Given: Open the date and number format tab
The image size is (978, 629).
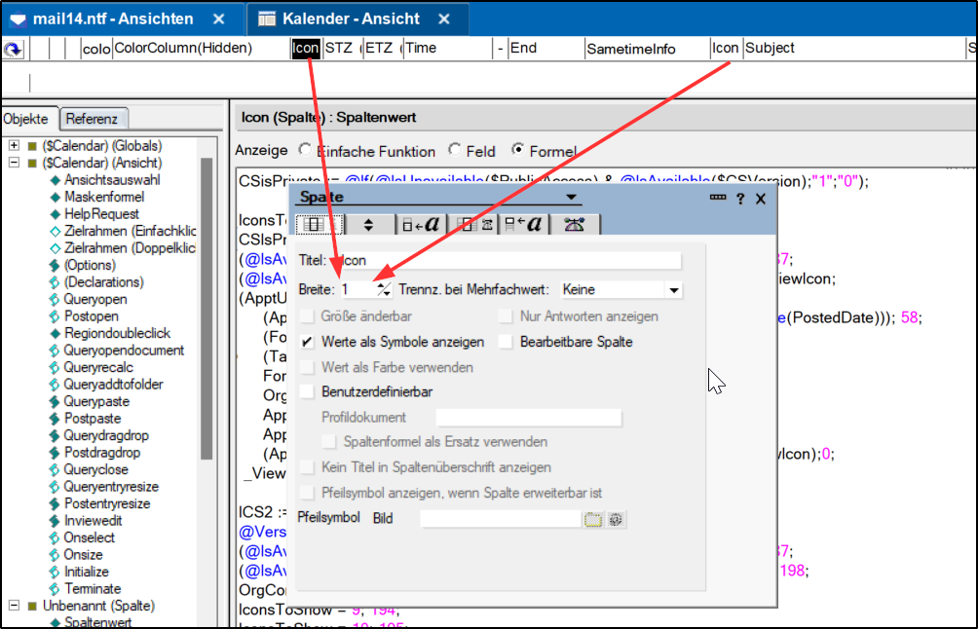Looking at the screenshot, I should pyautogui.click(x=474, y=225).
